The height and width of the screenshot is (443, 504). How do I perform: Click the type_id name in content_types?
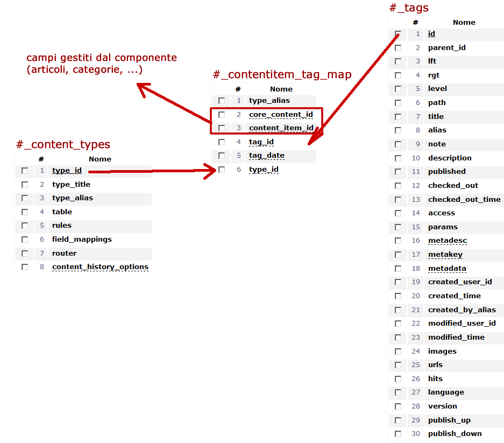67,171
